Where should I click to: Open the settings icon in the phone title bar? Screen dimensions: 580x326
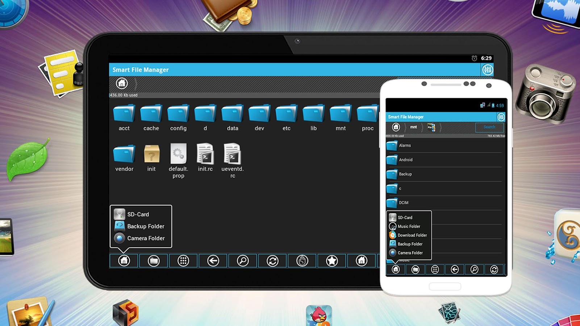tap(501, 117)
